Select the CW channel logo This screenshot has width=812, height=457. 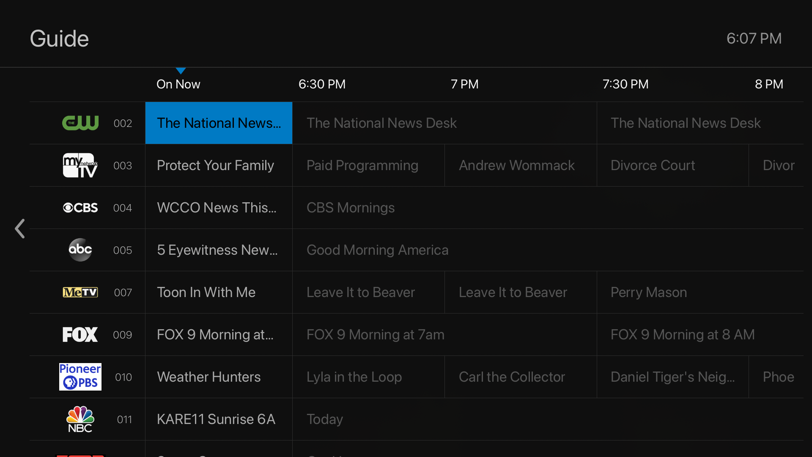pos(80,123)
